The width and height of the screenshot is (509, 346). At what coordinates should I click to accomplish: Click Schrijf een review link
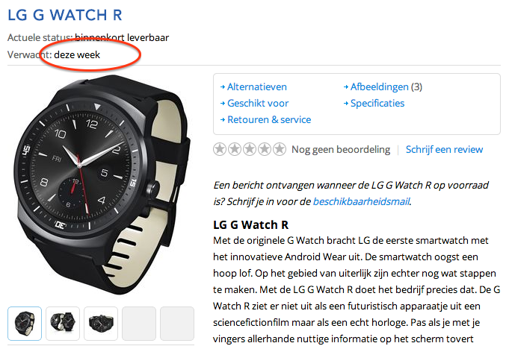pos(445,149)
